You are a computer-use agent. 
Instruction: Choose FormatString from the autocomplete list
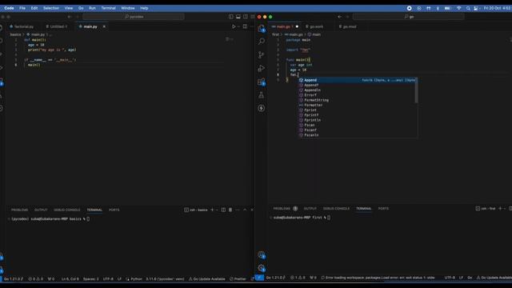click(x=357, y=100)
